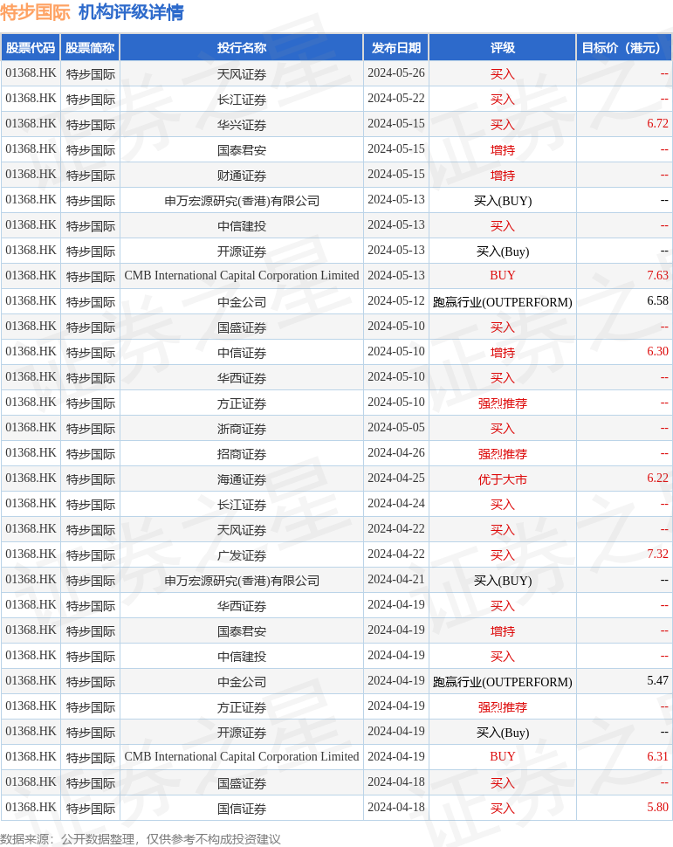Click the 数据来源 disclaimer footer text

(x=141, y=839)
